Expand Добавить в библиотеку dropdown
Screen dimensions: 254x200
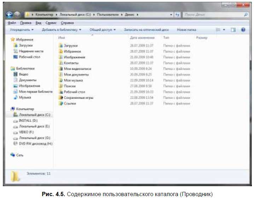(62, 30)
